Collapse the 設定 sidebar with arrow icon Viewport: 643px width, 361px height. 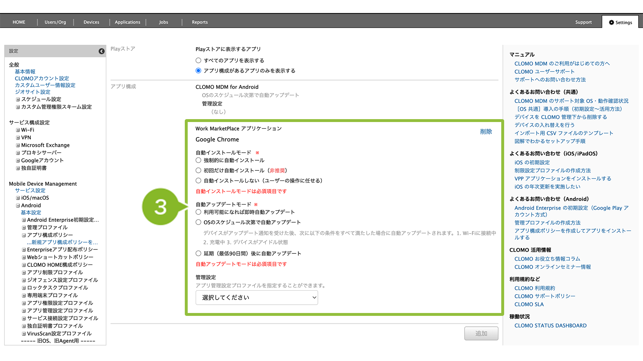coord(102,51)
